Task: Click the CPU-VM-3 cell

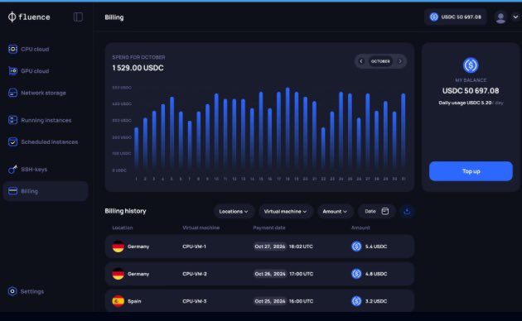Action: pyautogui.click(x=195, y=301)
